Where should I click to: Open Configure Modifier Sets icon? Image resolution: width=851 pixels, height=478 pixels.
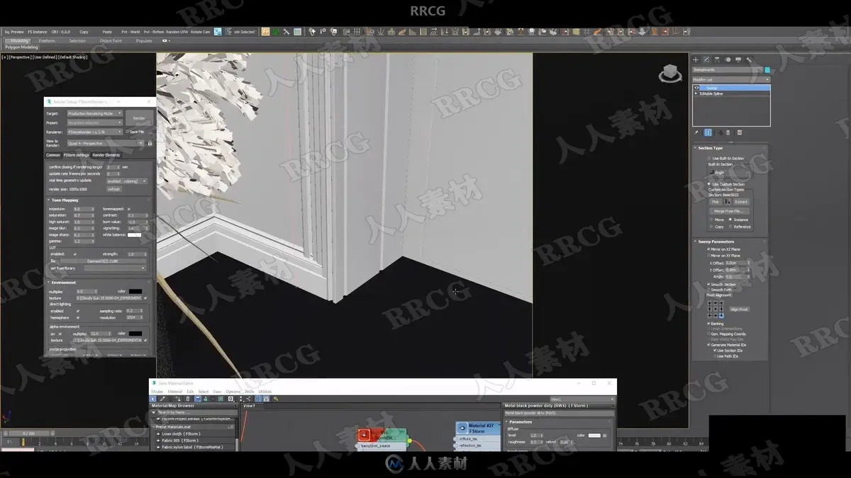tap(740, 132)
